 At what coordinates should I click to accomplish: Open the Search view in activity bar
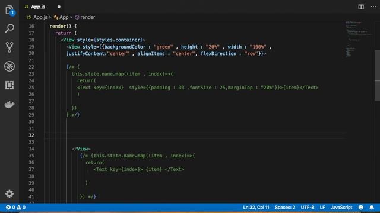9,28
